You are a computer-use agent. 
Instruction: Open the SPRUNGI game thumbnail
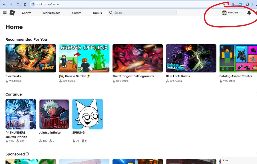(88, 114)
